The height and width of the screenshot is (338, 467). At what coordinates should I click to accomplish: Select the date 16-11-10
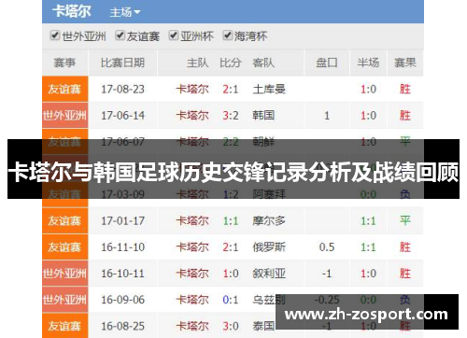pyautogui.click(x=122, y=247)
